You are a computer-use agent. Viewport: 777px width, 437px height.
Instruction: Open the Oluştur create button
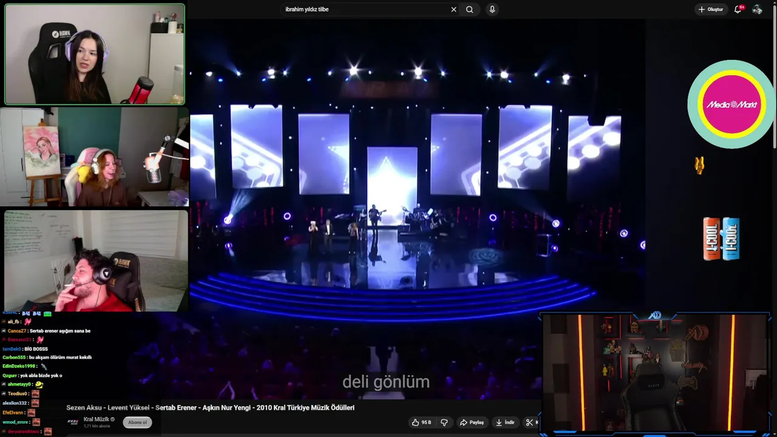(x=711, y=9)
